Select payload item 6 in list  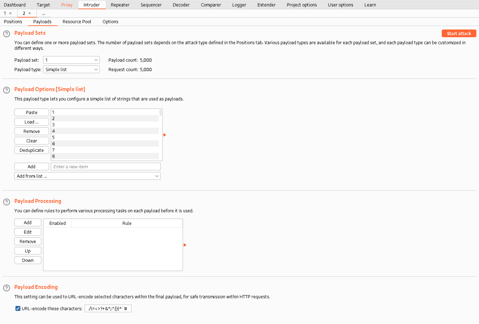(105, 143)
